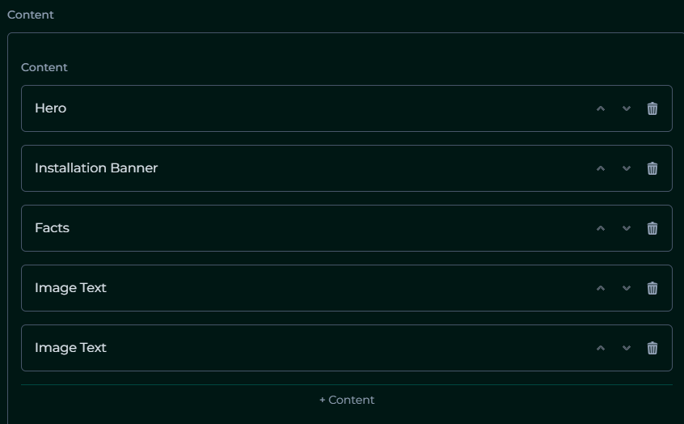Move Installation Banner down one position
The image size is (684, 424).
[x=627, y=168]
